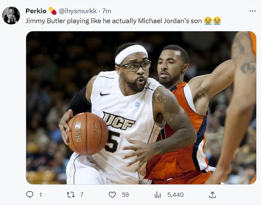Open the Perkio profile avatar
This screenshot has width=261, height=205.
point(11,15)
